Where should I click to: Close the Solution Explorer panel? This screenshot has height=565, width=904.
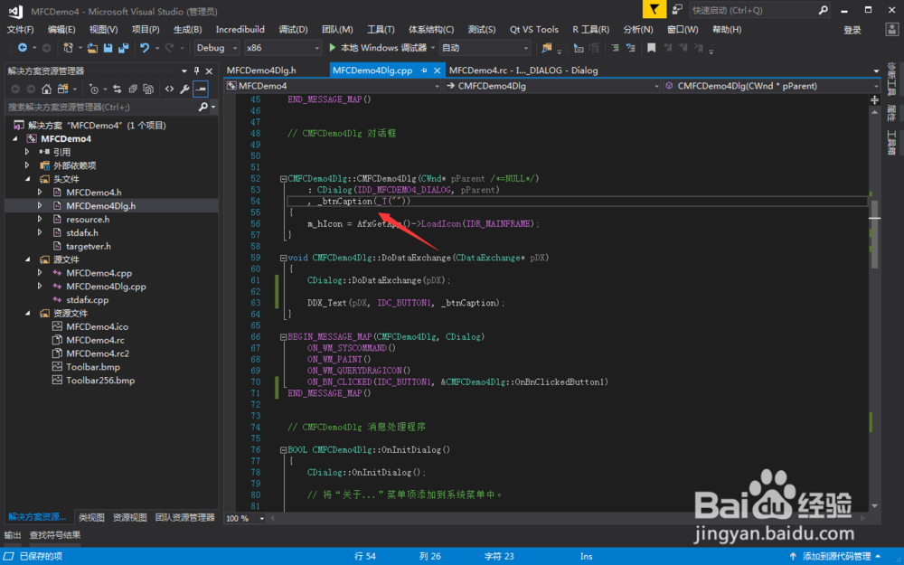pyautogui.click(x=210, y=71)
